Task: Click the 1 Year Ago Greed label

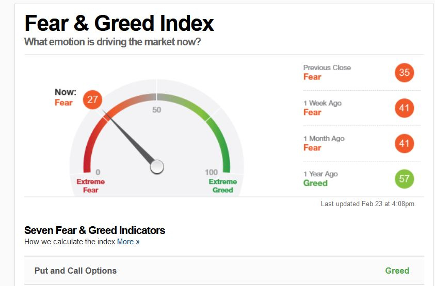Action: pos(315,183)
